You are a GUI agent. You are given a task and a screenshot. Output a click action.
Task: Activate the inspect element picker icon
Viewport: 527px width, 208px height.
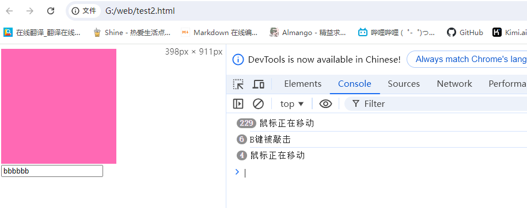coord(238,84)
